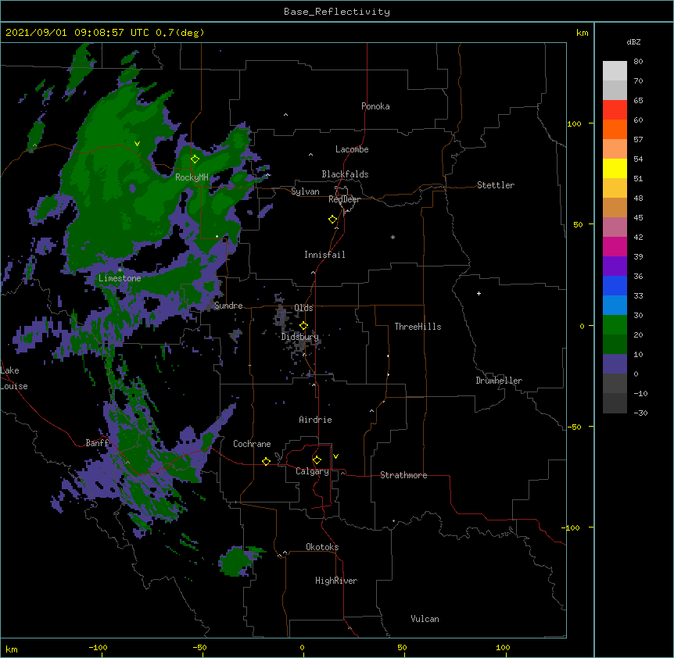Pick the red swatch in dBZ legend

coord(615,109)
